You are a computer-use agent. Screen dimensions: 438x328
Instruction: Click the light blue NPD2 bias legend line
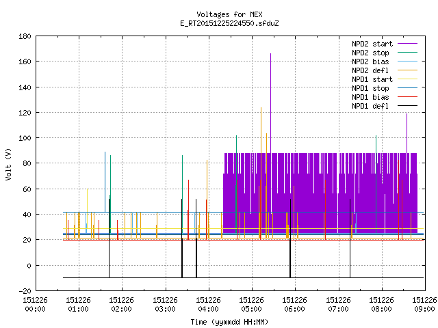pyautogui.click(x=407, y=61)
